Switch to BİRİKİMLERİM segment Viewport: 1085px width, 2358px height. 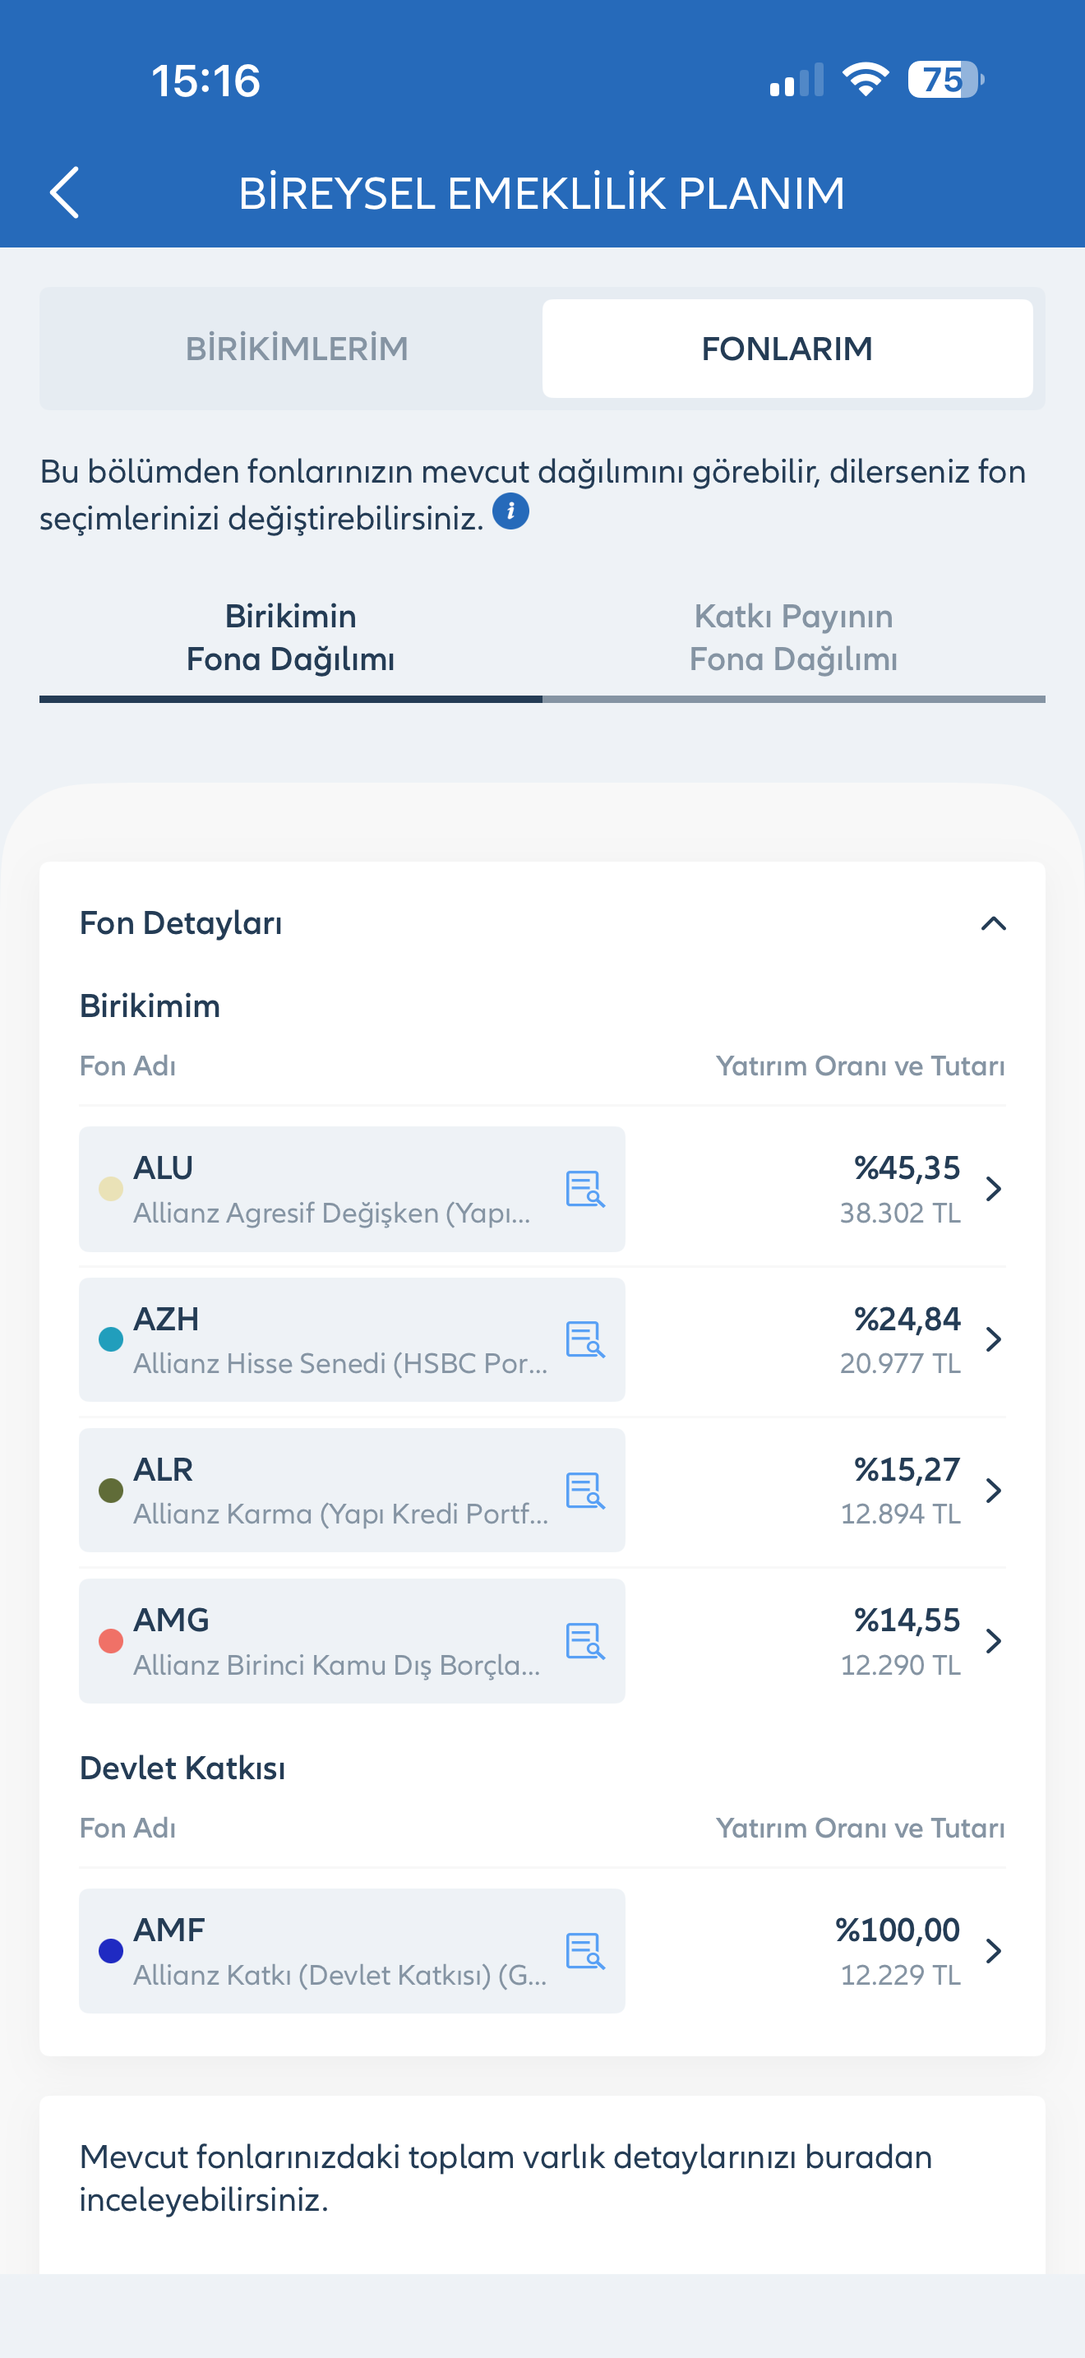pos(297,349)
